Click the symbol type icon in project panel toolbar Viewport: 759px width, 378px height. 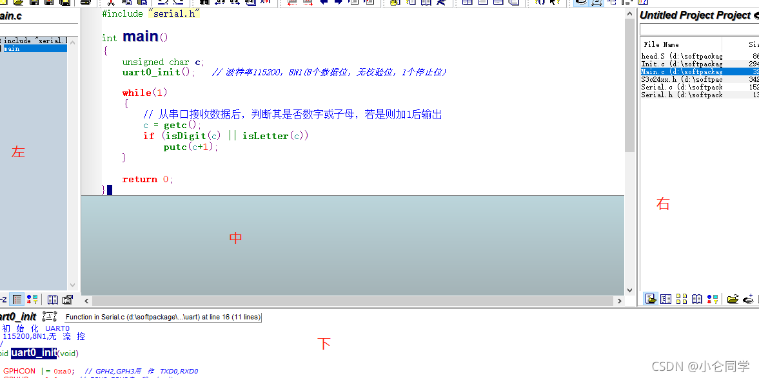712,299
